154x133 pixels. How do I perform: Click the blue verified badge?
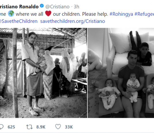pyautogui.click(x=42, y=6)
